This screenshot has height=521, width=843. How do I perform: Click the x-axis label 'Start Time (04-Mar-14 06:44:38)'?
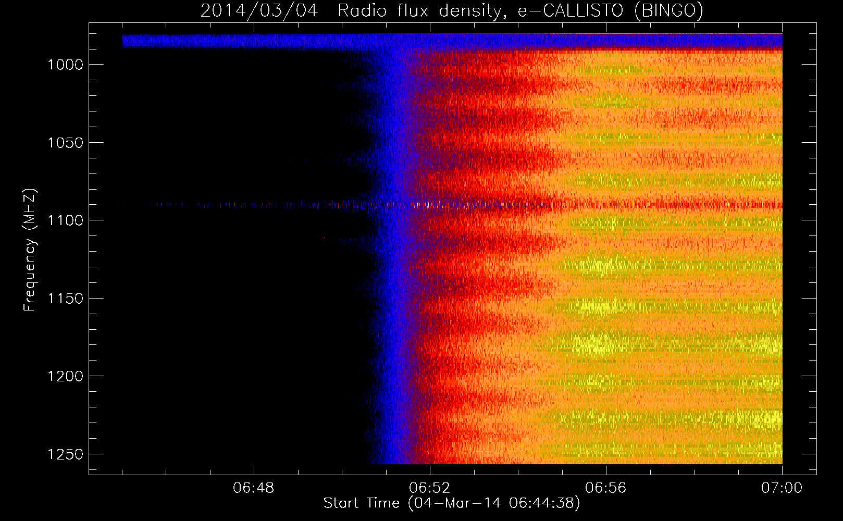pyautogui.click(x=452, y=503)
